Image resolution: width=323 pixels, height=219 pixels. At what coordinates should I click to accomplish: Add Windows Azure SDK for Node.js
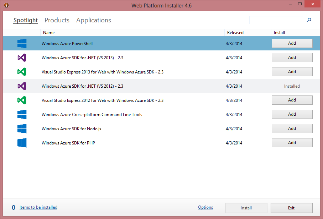pos(292,128)
